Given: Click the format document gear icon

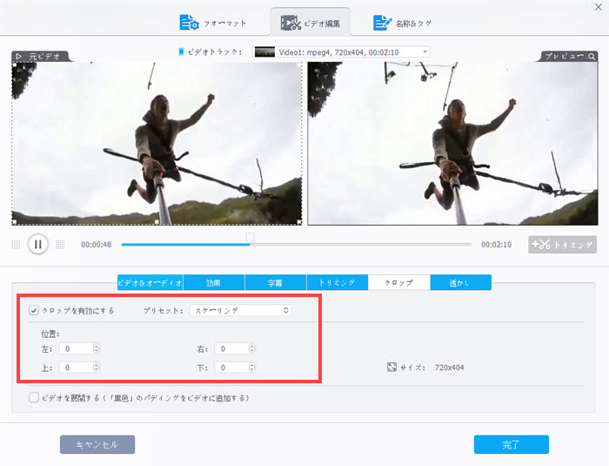Looking at the screenshot, I should tap(189, 23).
